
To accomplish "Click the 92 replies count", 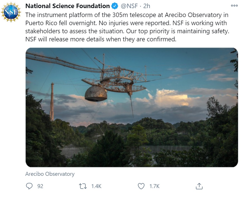I will coord(40,186).
